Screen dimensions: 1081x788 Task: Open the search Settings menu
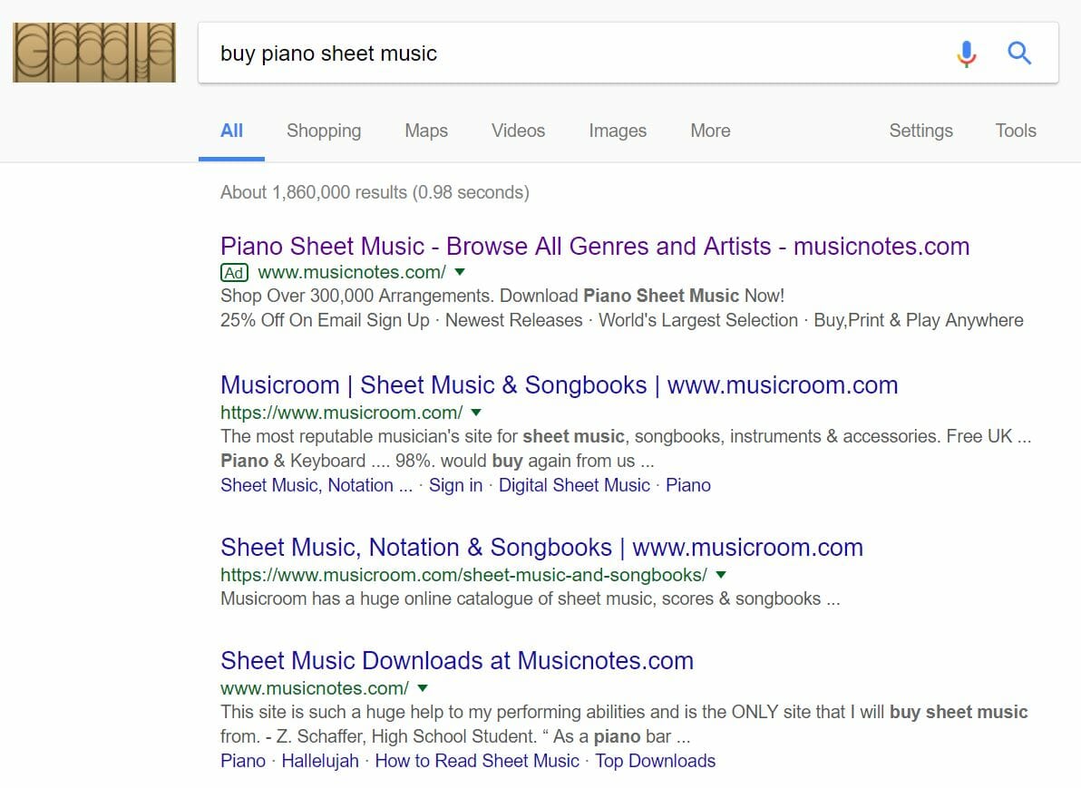921,131
